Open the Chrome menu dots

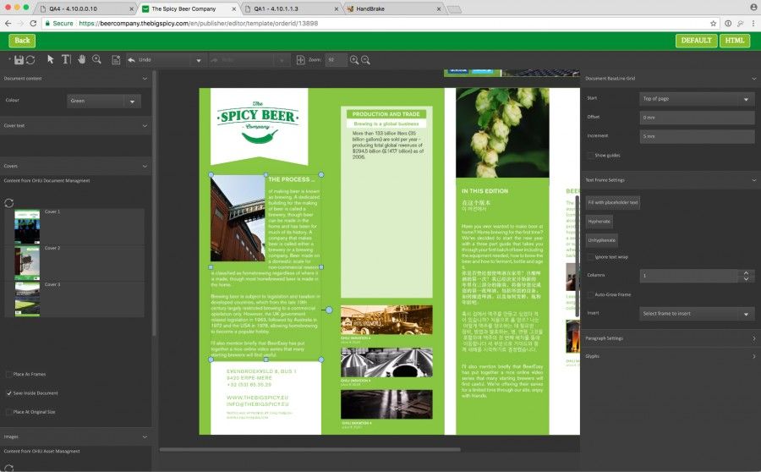753,24
